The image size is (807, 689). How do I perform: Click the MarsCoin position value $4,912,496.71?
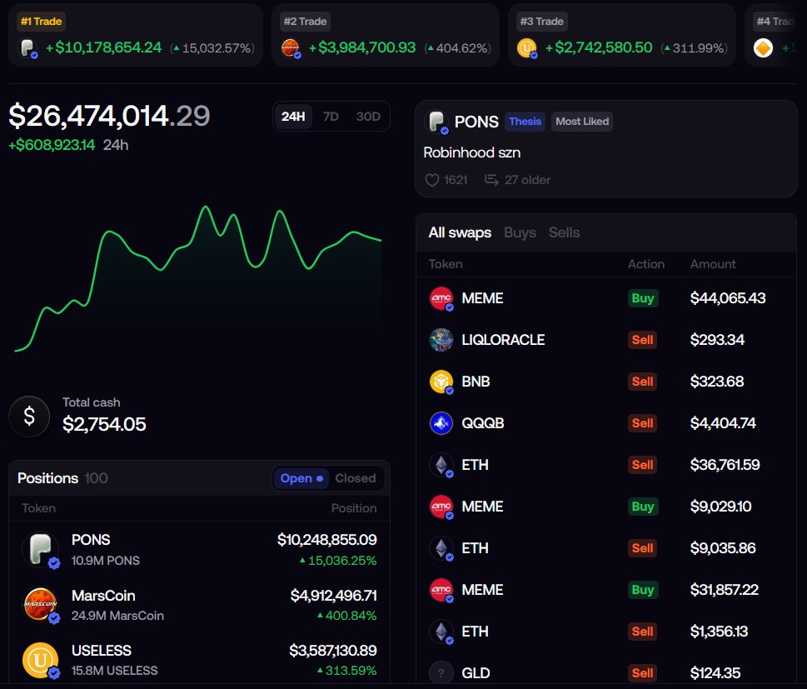[x=333, y=596]
